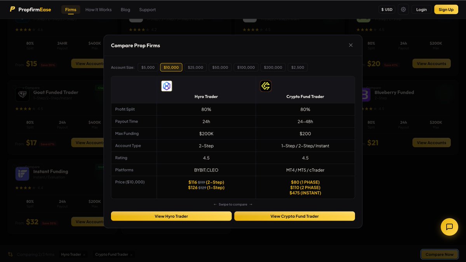Remove Crypto Fund Trader from comparison bar

(x=131, y=255)
